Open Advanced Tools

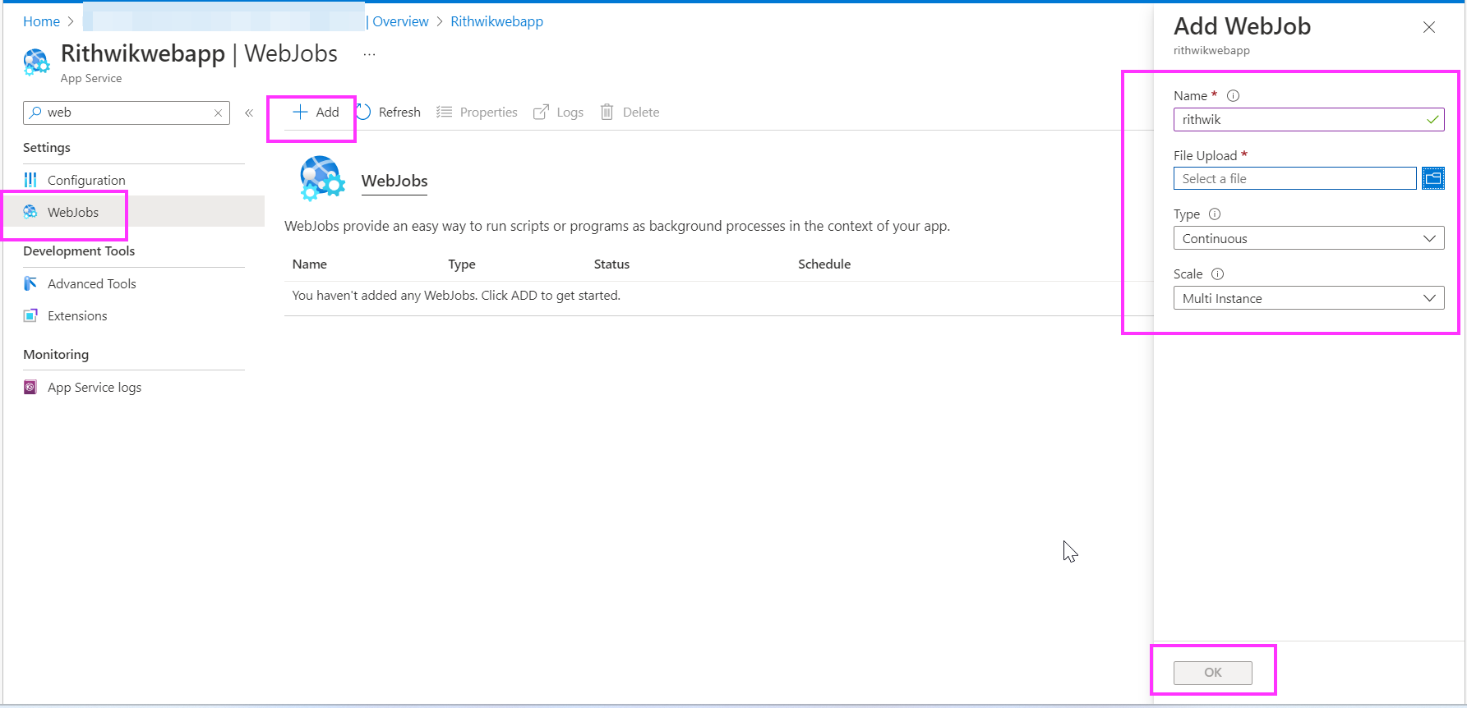[91, 284]
